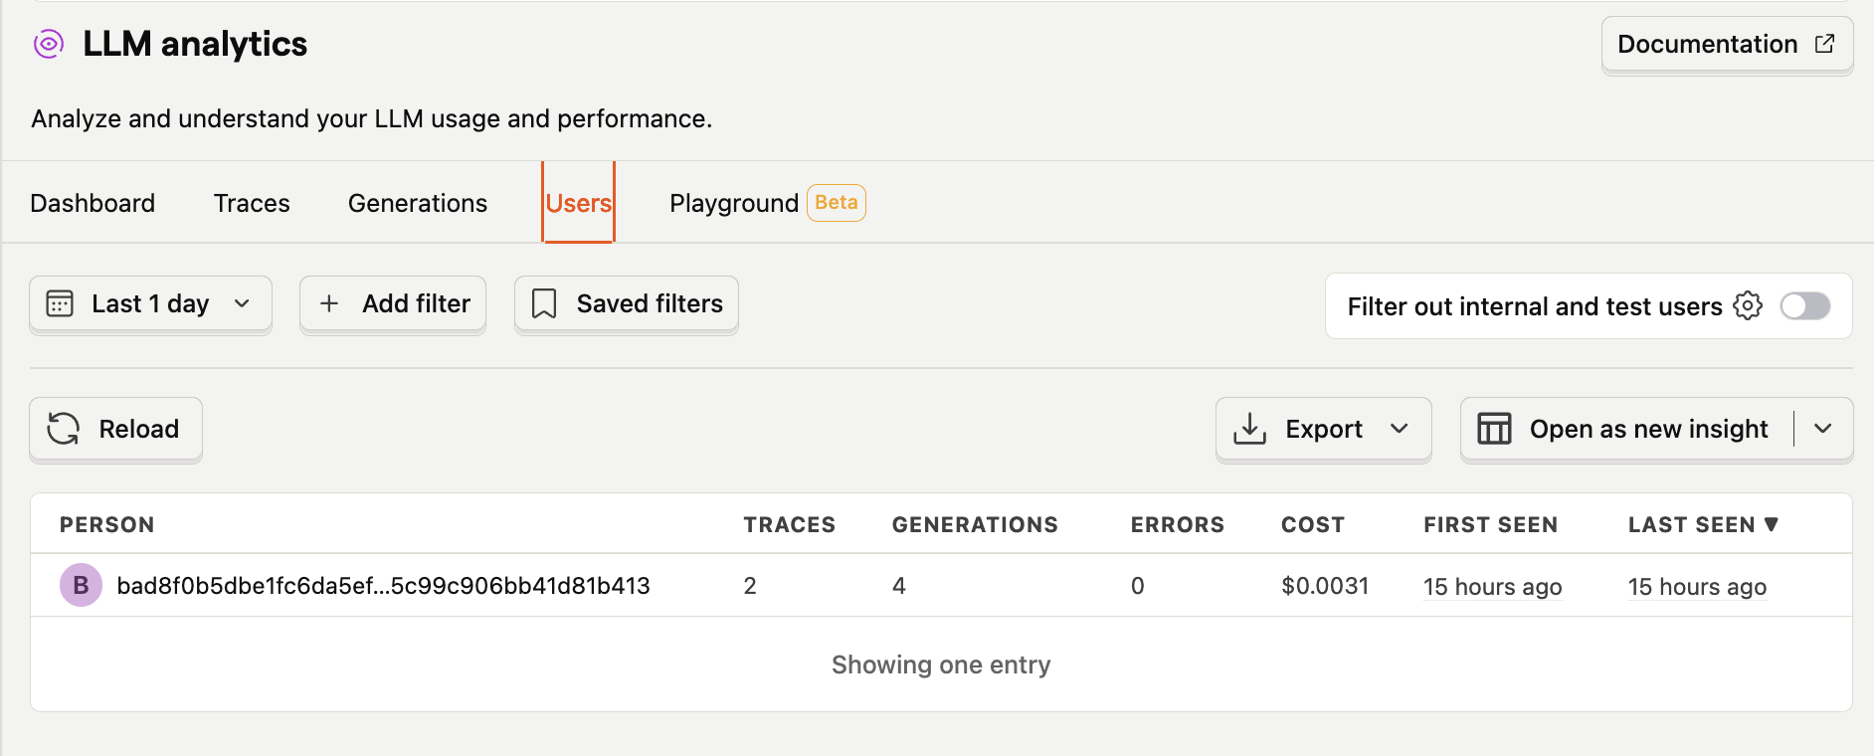The width and height of the screenshot is (1874, 756).
Task: Expand the arrow next to Open as new insight
Action: [x=1823, y=429]
